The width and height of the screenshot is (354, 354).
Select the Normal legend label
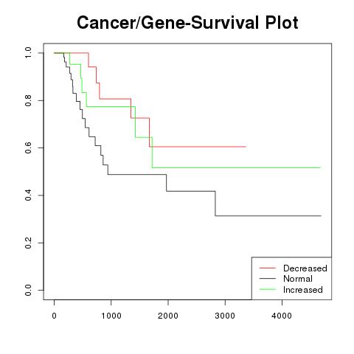(x=298, y=279)
